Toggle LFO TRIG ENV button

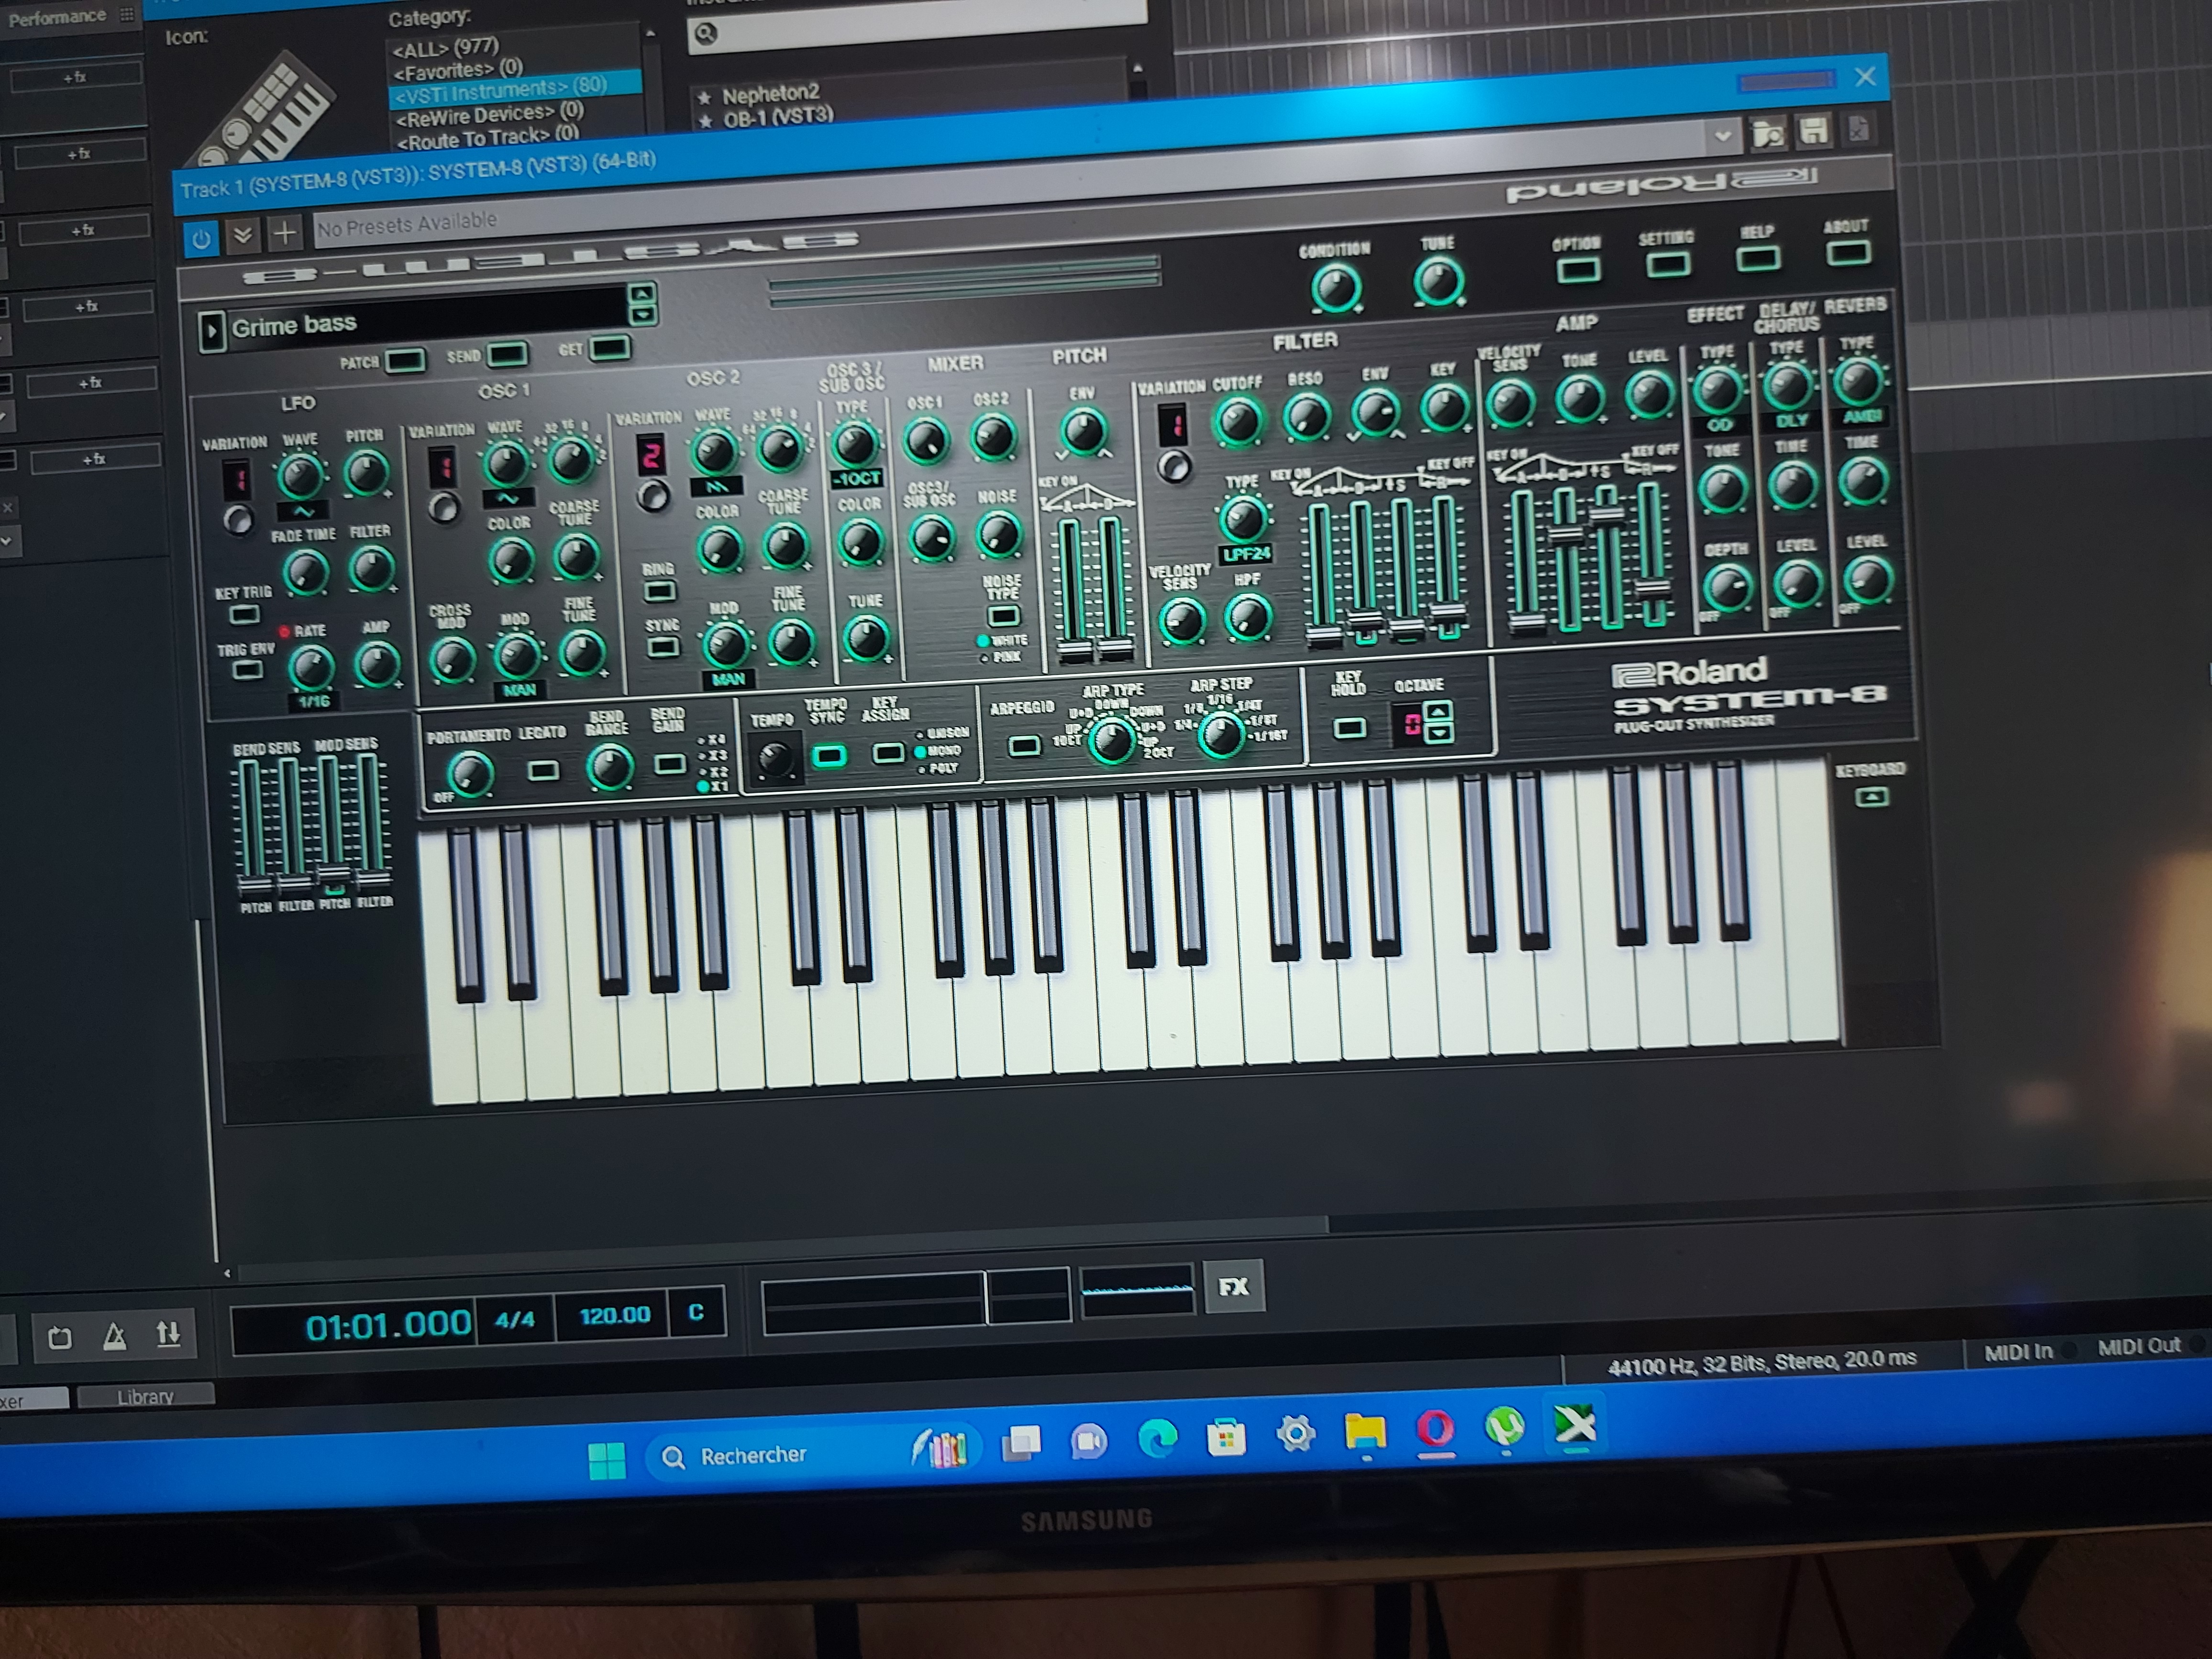click(x=247, y=670)
